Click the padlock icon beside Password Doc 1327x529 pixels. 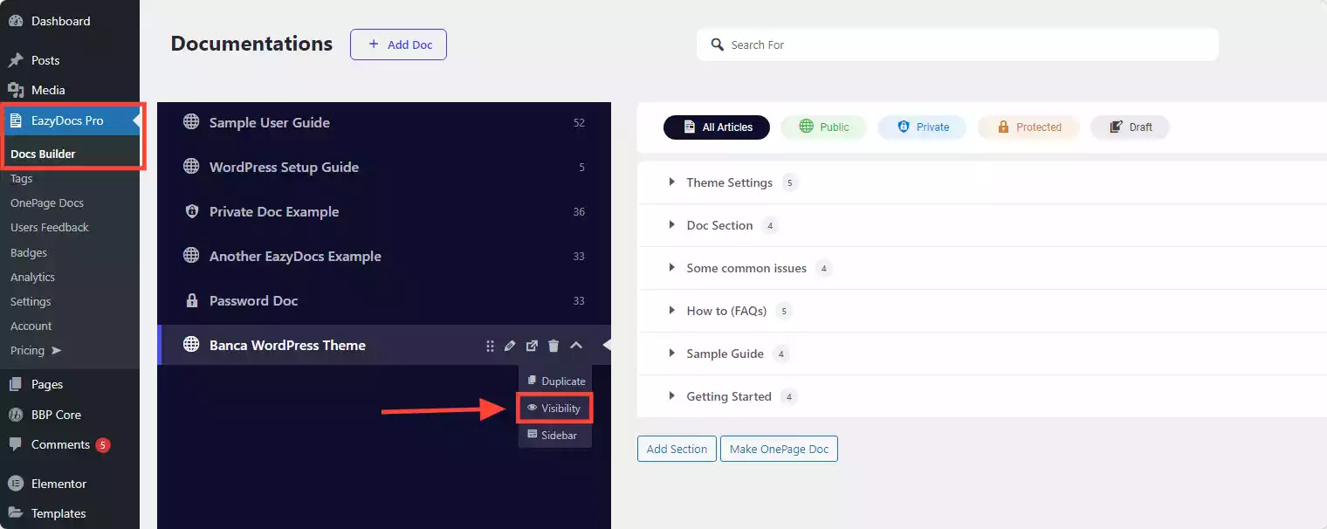click(191, 300)
